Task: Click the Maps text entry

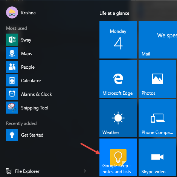Action: [26, 54]
